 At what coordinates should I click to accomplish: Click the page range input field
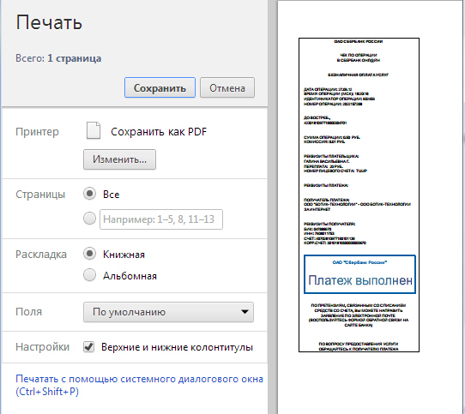pos(161,219)
